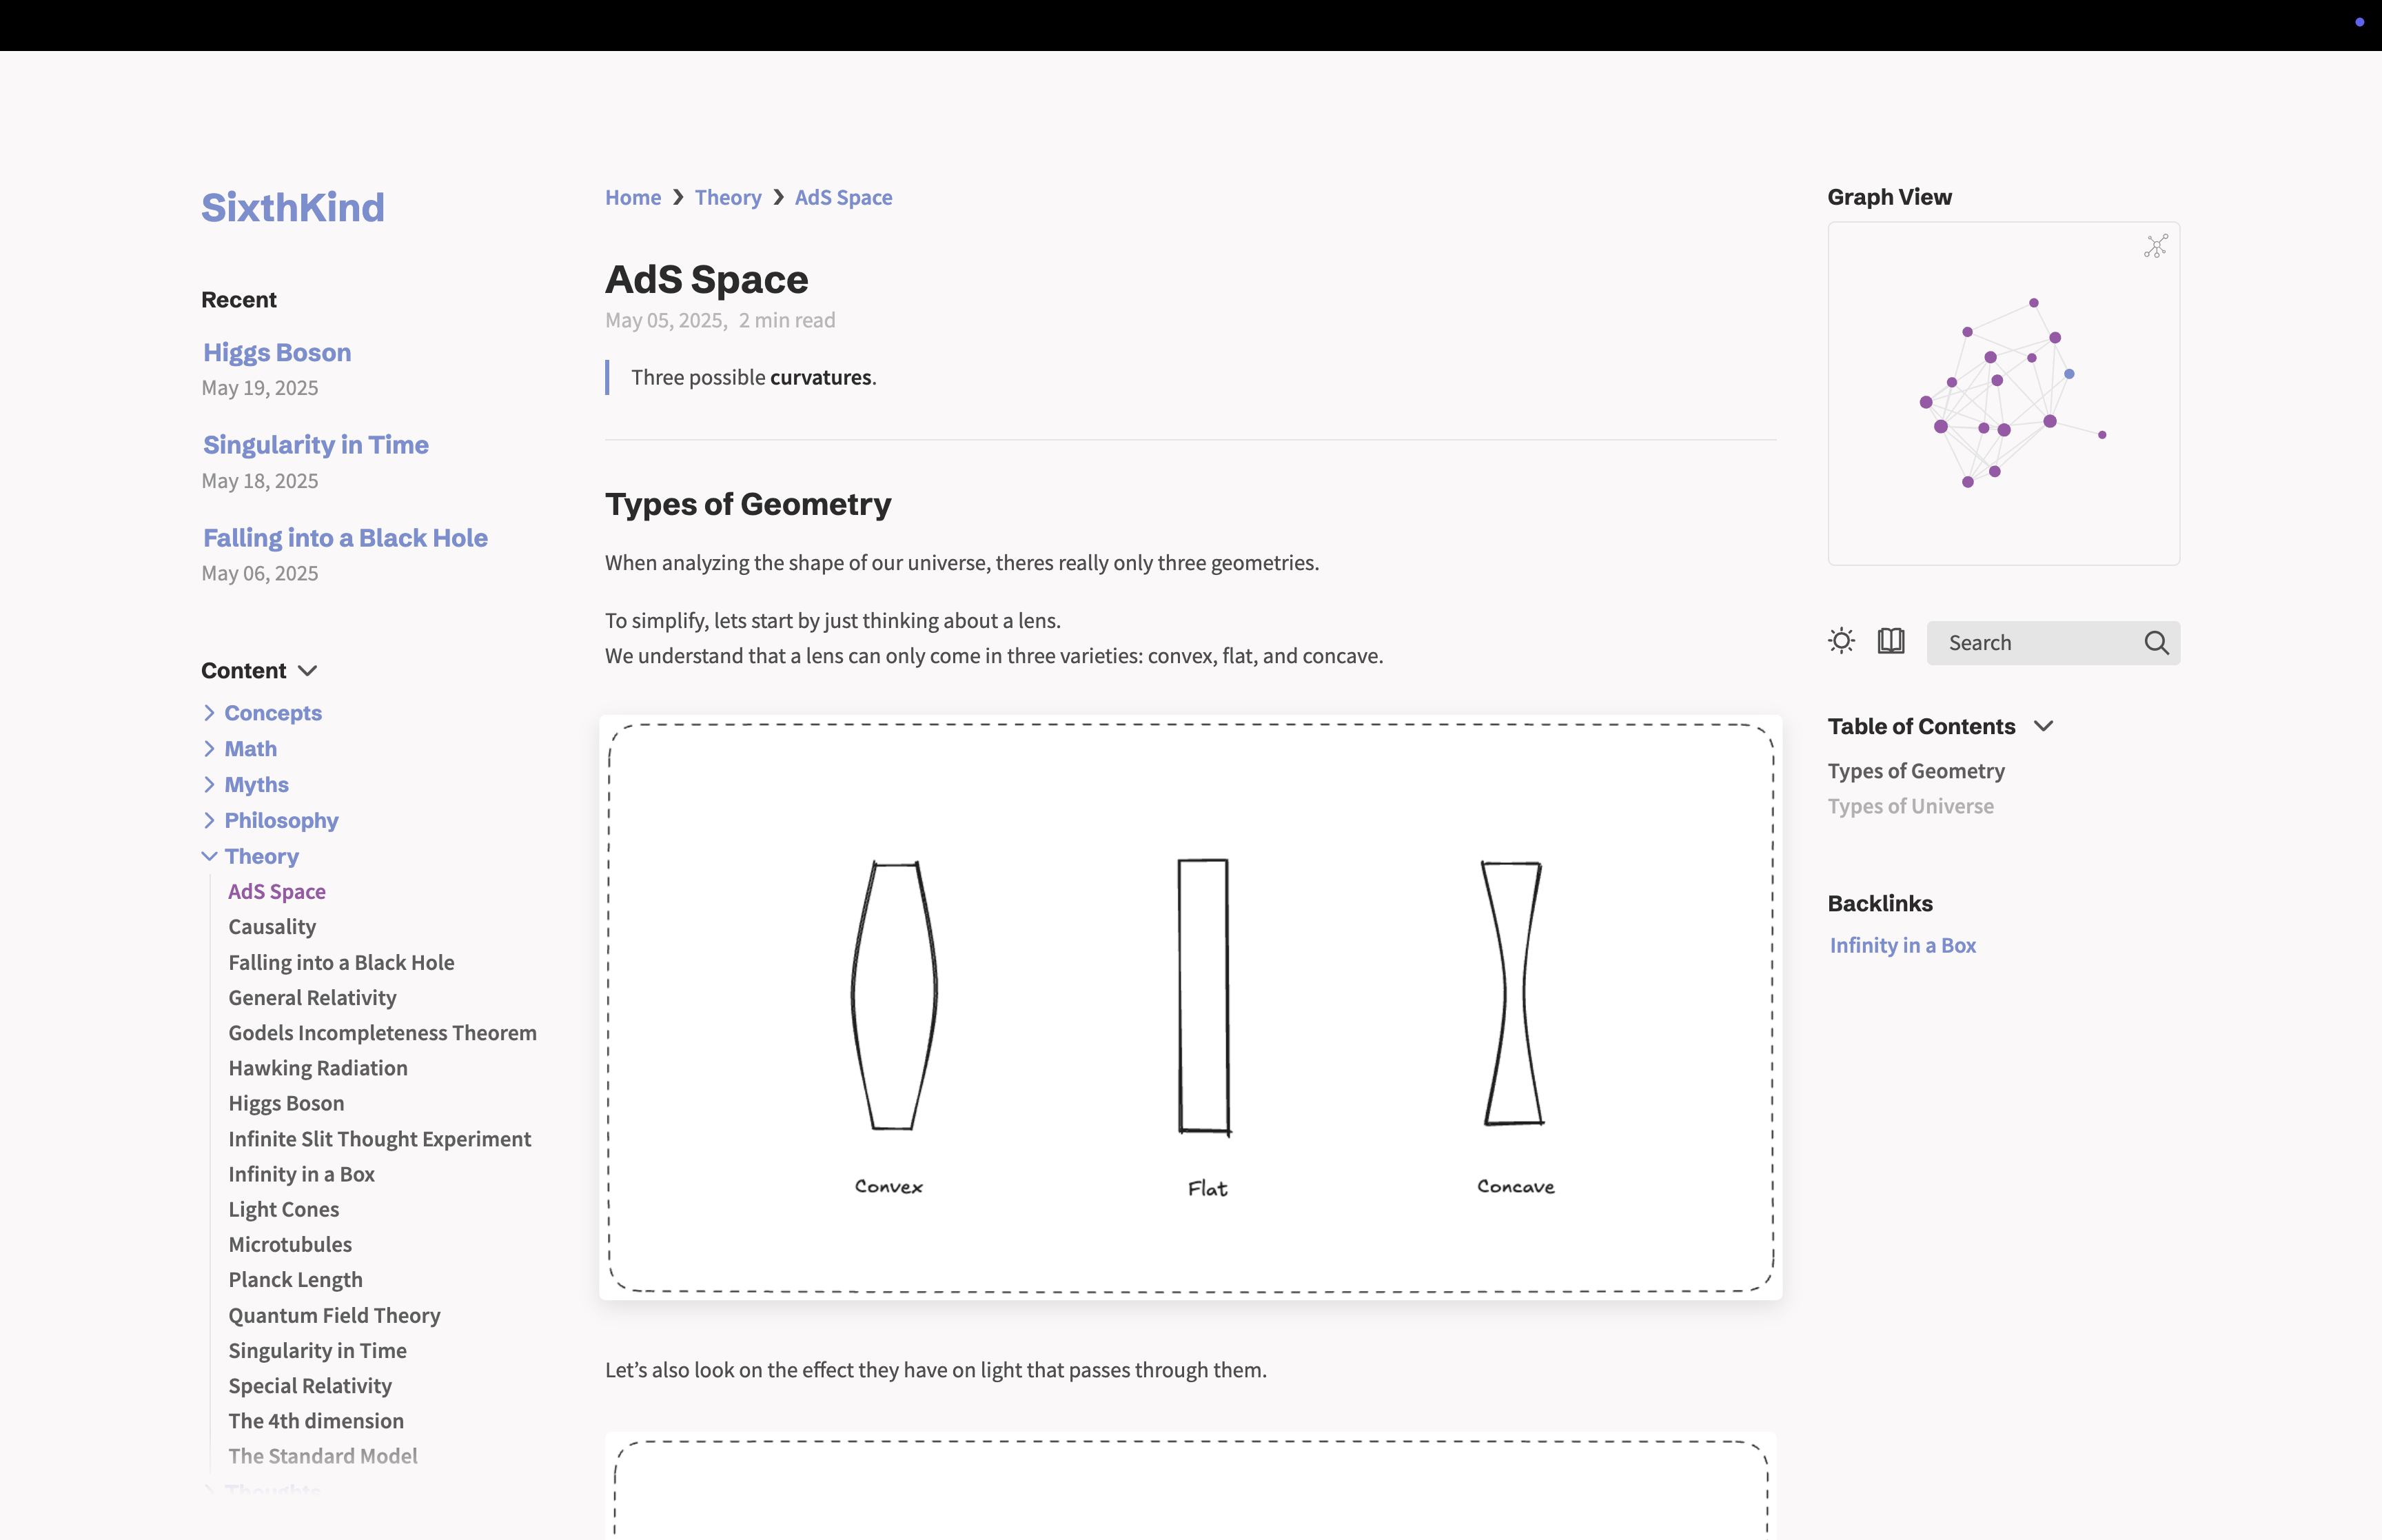The width and height of the screenshot is (2382, 1540).
Task: Click the Theory folder label
Action: coord(262,856)
